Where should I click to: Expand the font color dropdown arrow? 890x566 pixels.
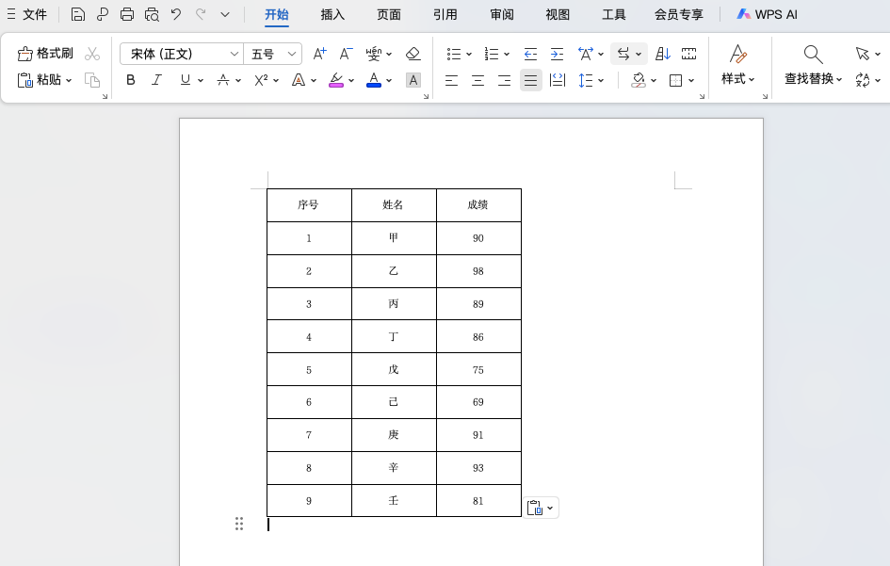(x=388, y=80)
